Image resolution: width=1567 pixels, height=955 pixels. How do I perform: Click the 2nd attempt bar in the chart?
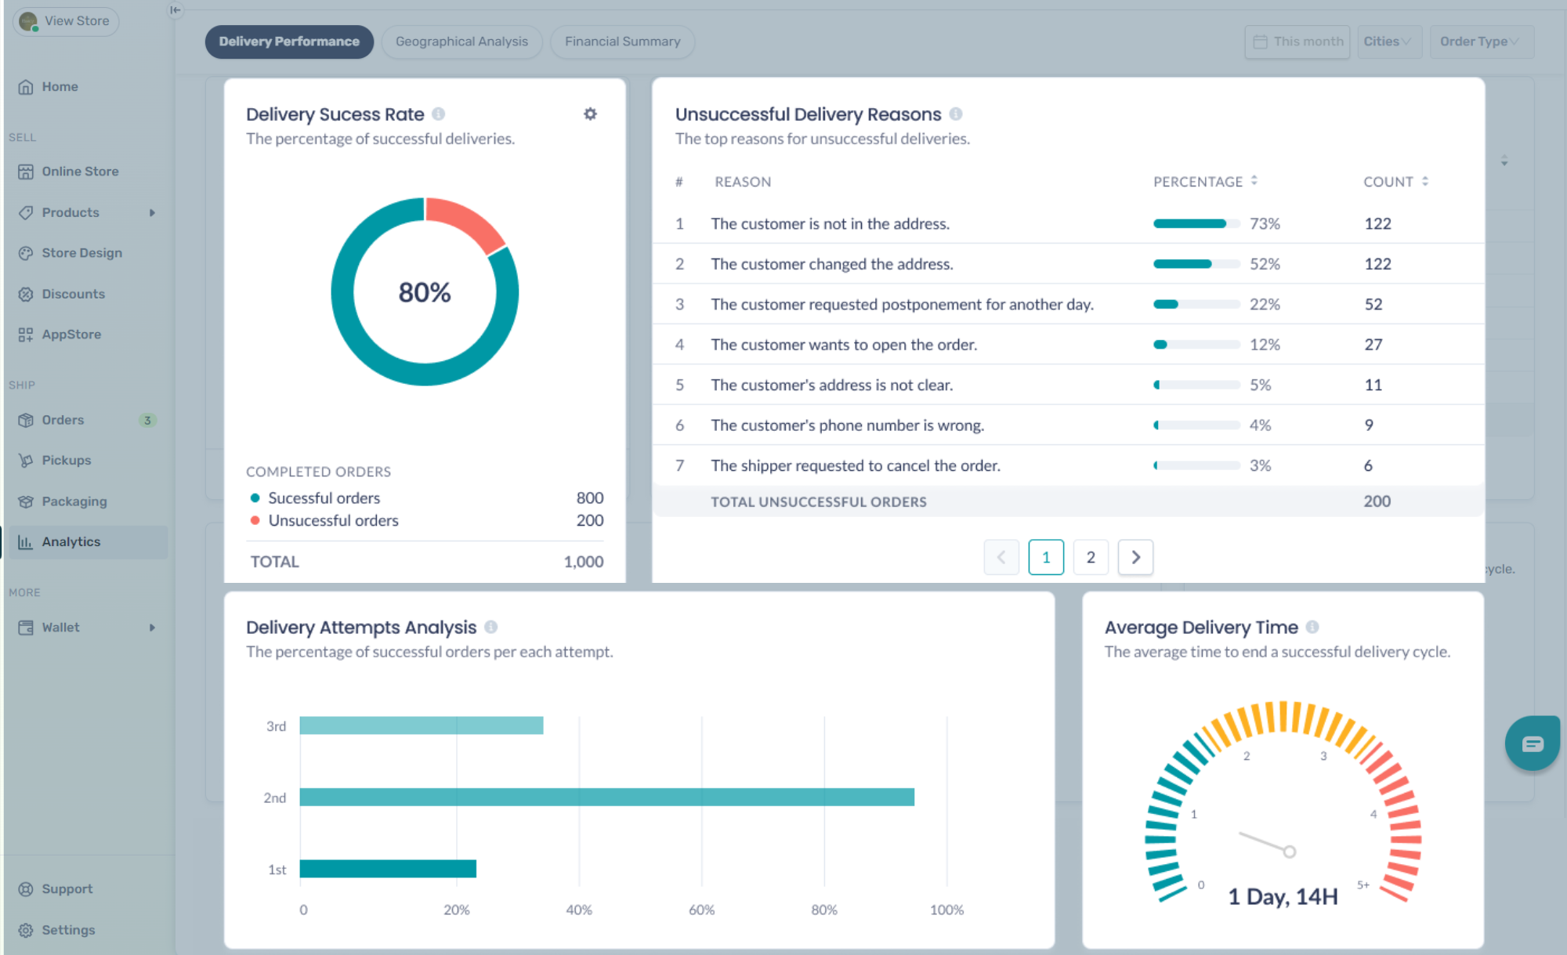[606, 798]
